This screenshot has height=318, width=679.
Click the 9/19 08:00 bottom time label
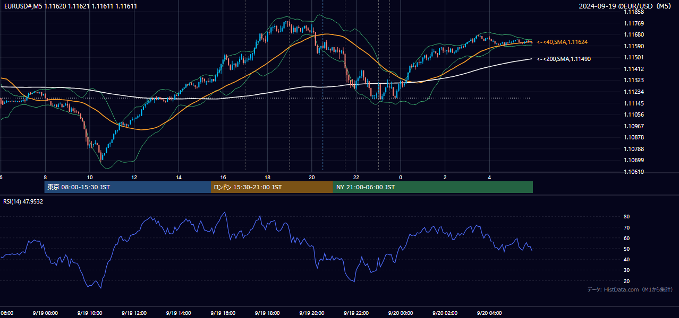coord(45,313)
